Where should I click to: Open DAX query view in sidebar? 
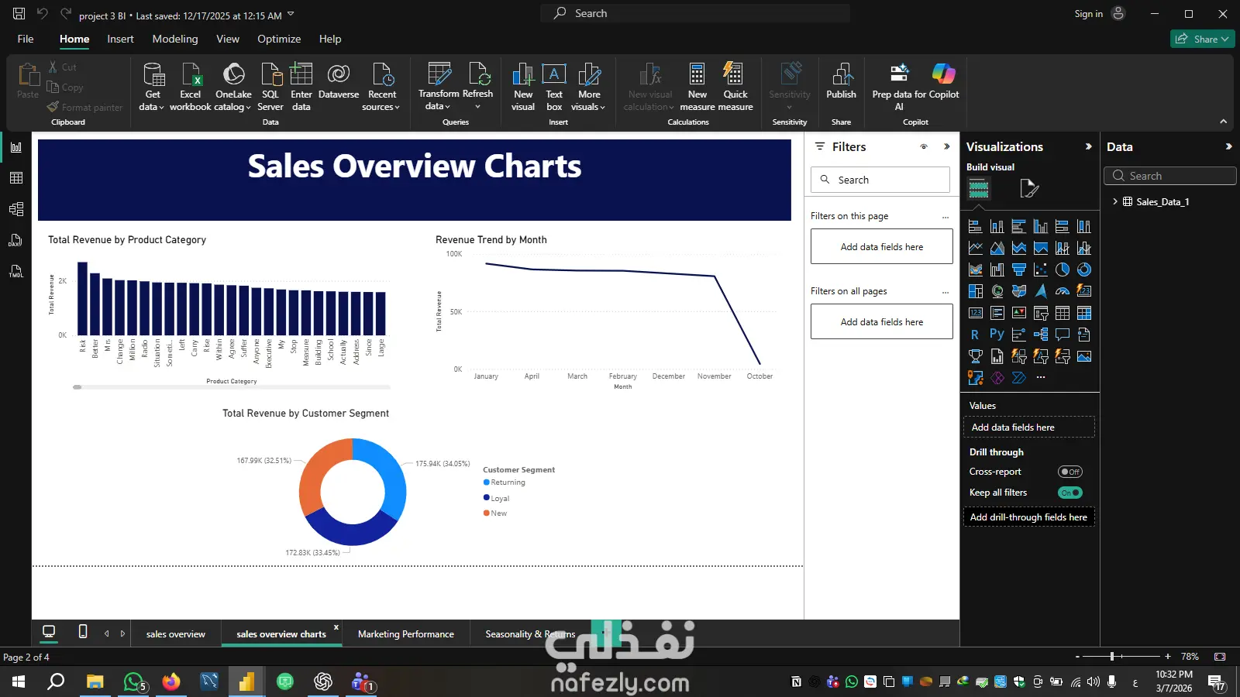pyautogui.click(x=15, y=240)
